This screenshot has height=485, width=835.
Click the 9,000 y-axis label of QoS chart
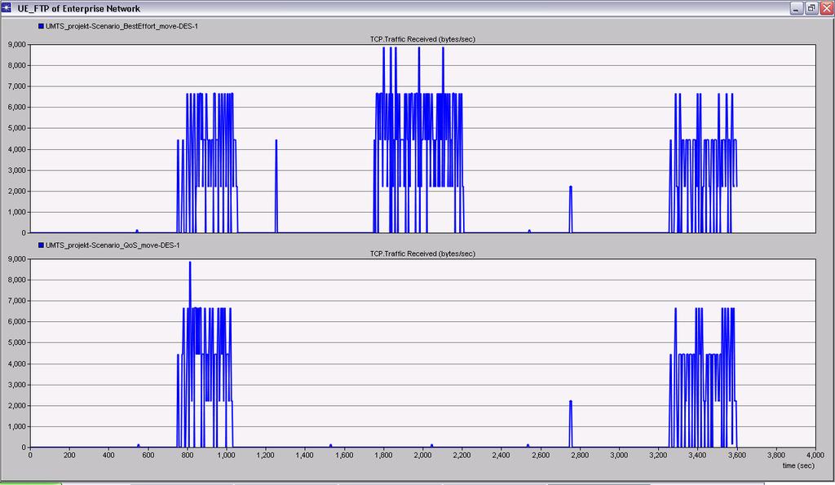pos(16,259)
